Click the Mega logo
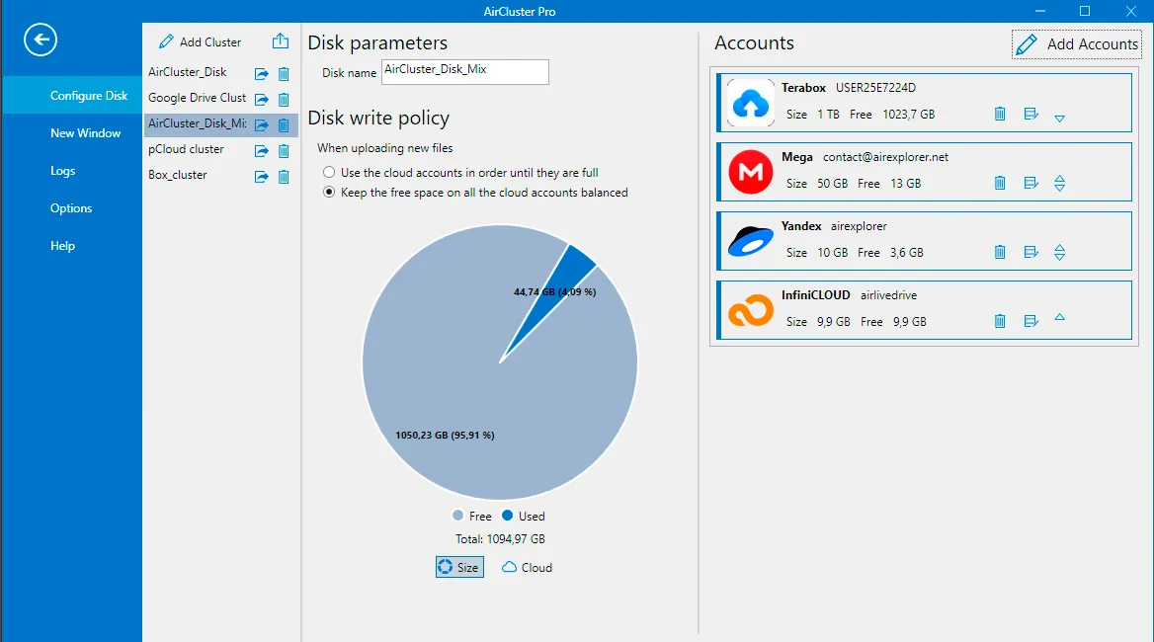Viewport: 1154px width, 642px height. pos(751,172)
